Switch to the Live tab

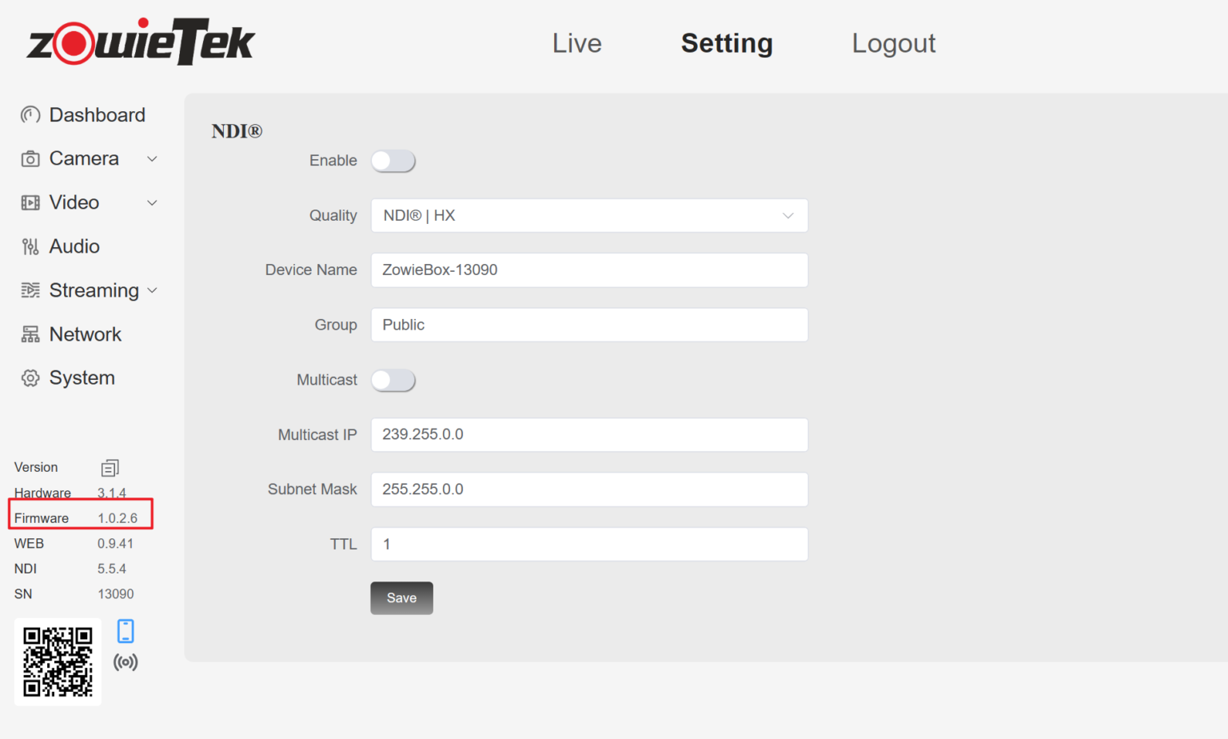point(576,43)
